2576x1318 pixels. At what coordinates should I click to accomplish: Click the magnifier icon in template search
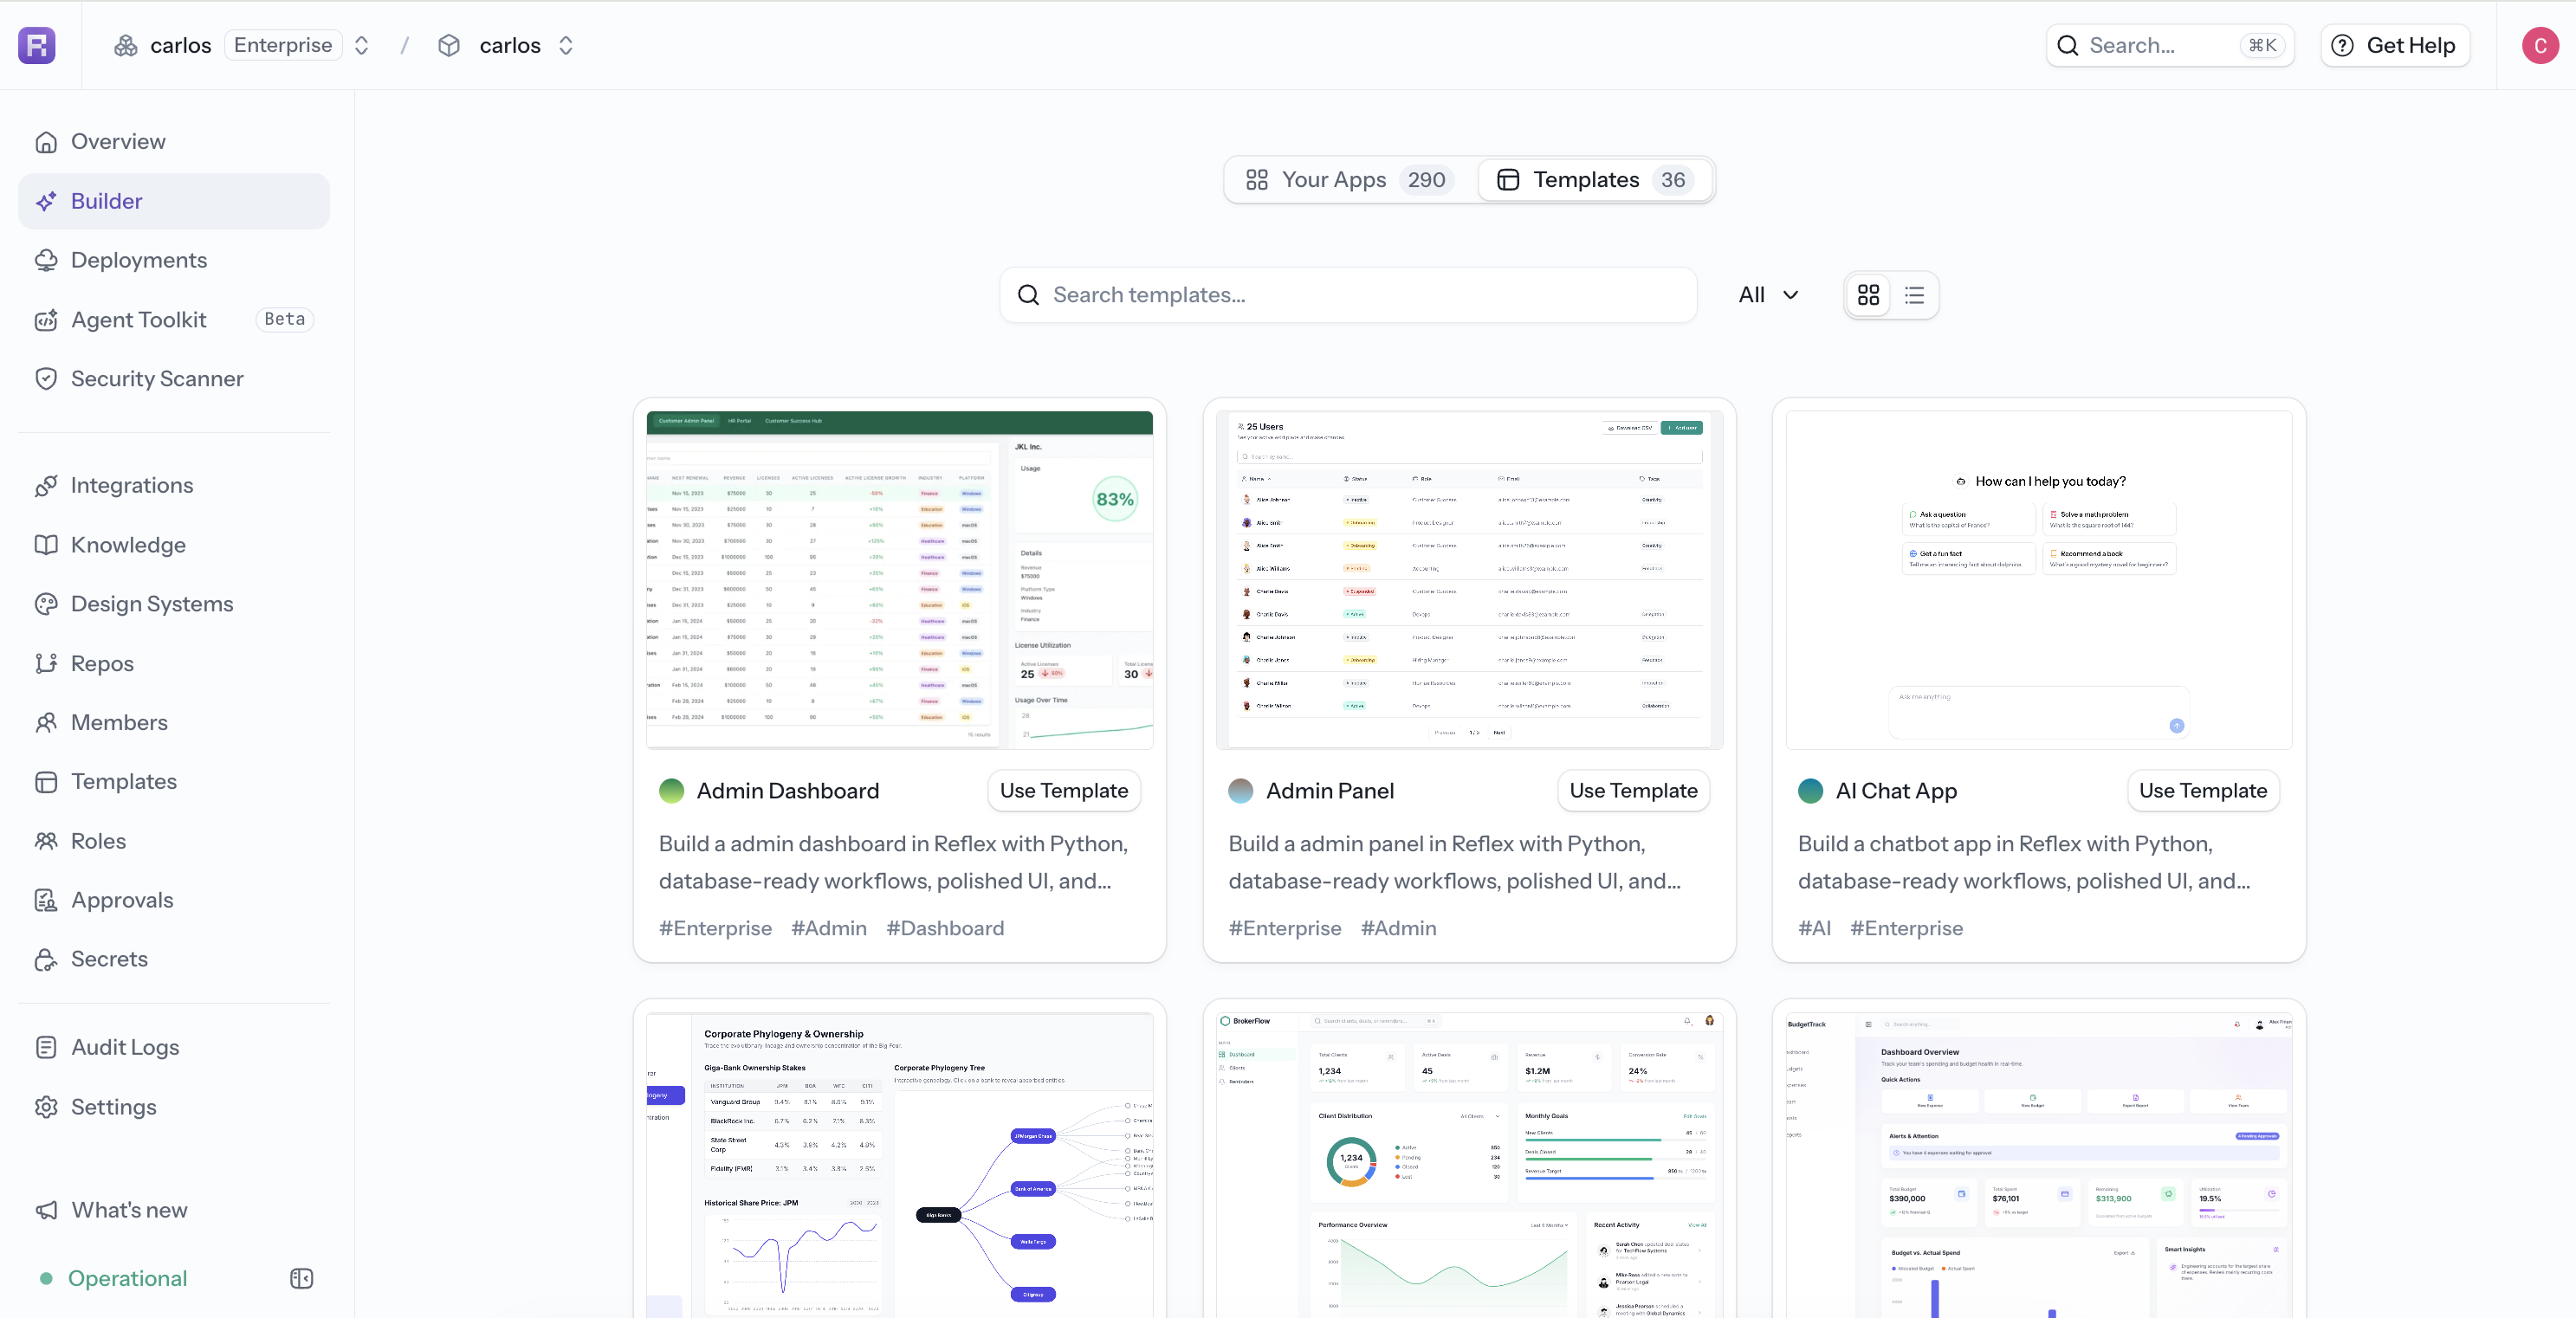(x=1028, y=295)
